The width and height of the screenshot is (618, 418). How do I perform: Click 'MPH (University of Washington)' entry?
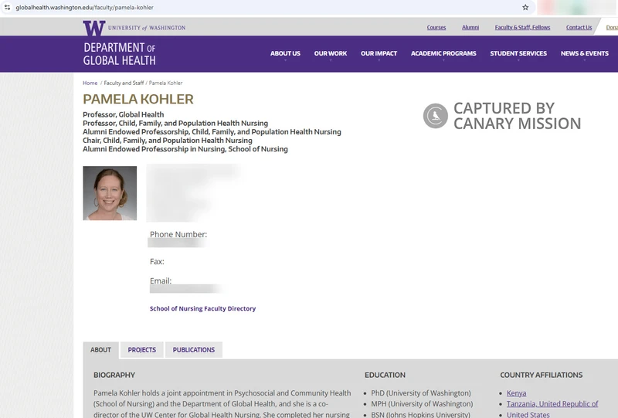coord(422,404)
